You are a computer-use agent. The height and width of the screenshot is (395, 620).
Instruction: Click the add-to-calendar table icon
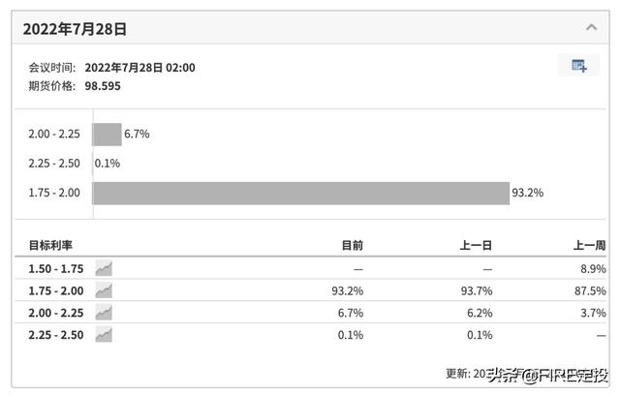pyautogui.click(x=579, y=66)
